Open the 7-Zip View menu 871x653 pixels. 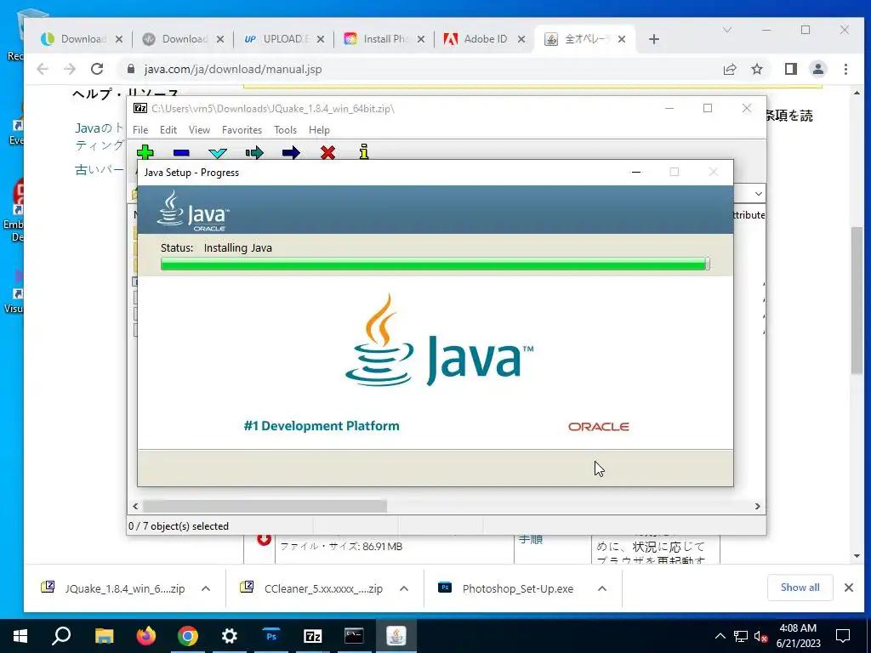tap(199, 130)
